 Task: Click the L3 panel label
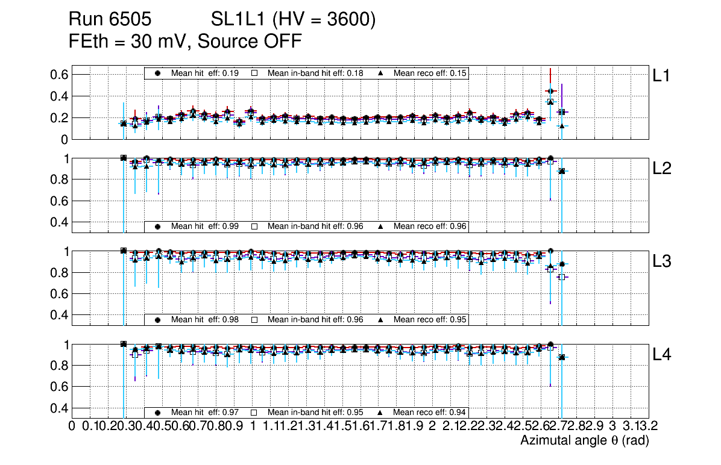[662, 262]
